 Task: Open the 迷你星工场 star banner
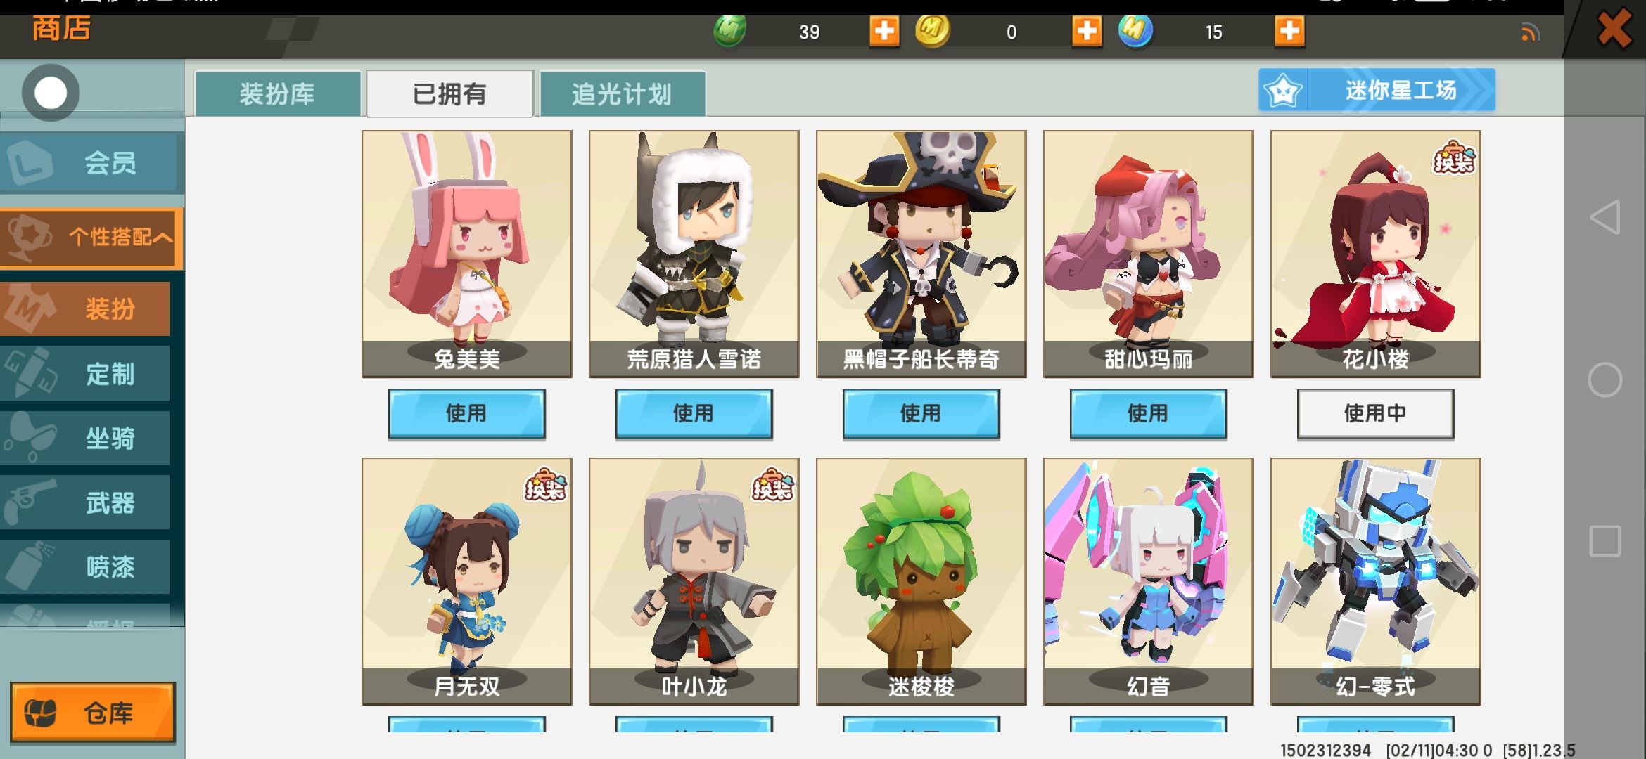[x=1377, y=90]
